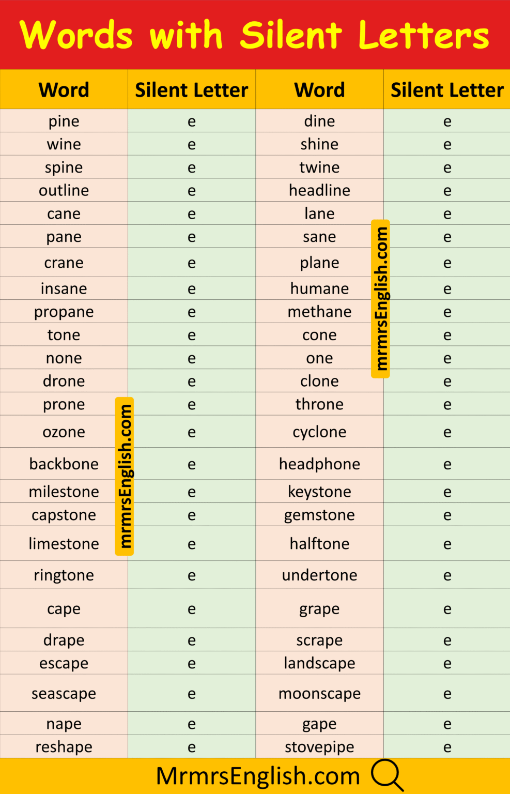This screenshot has height=794, width=510.
Task: Click the vertical mrmrsEnglish.com watermark near "milestone"
Action: [x=125, y=476]
